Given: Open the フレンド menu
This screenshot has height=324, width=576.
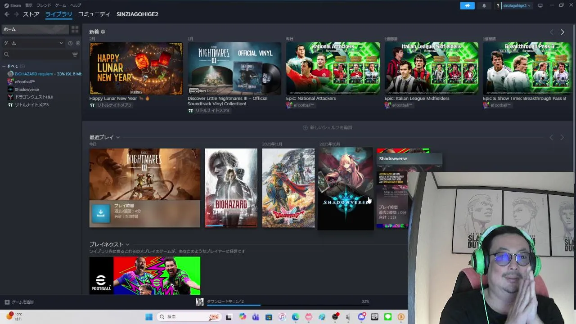Looking at the screenshot, I should click(x=44, y=5).
